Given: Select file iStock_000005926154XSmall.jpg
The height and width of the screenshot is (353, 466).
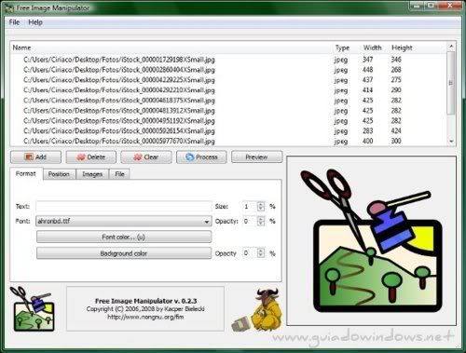Looking at the screenshot, I should coord(119,131).
